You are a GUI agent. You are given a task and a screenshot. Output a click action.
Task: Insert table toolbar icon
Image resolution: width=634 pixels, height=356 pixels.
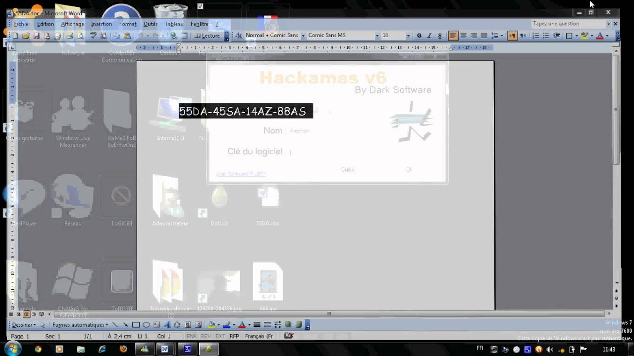[x=184, y=36]
